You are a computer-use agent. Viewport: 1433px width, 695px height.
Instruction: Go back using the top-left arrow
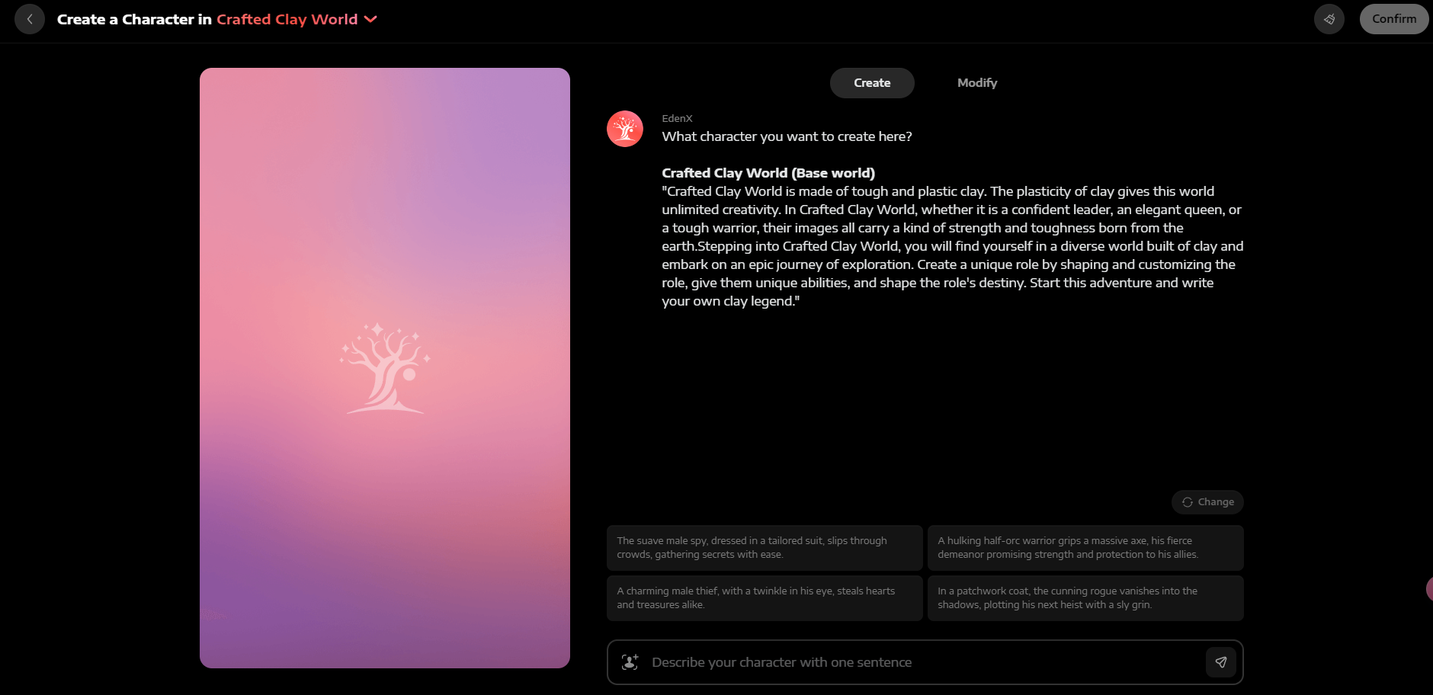(x=30, y=19)
